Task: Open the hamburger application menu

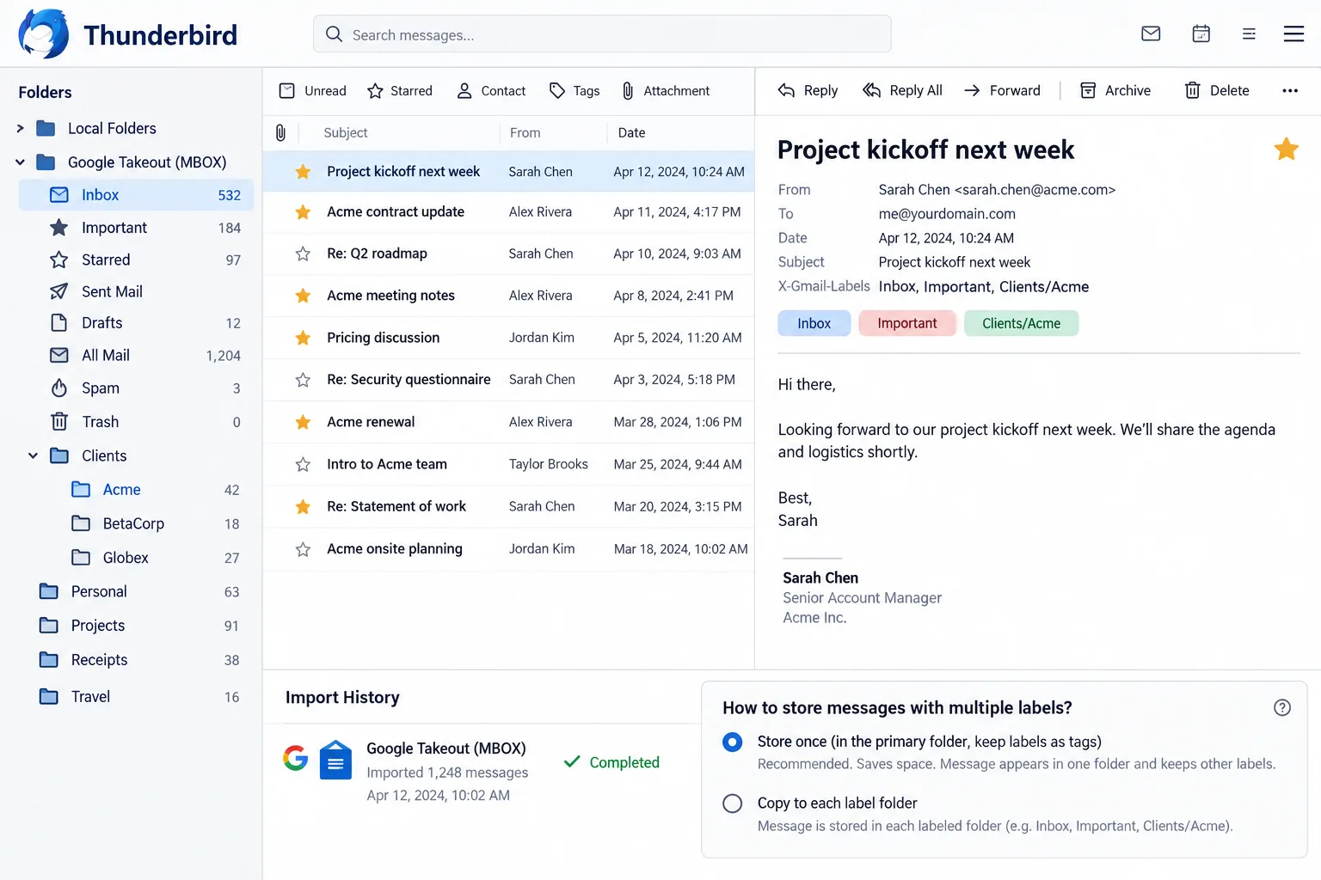Action: [1293, 34]
